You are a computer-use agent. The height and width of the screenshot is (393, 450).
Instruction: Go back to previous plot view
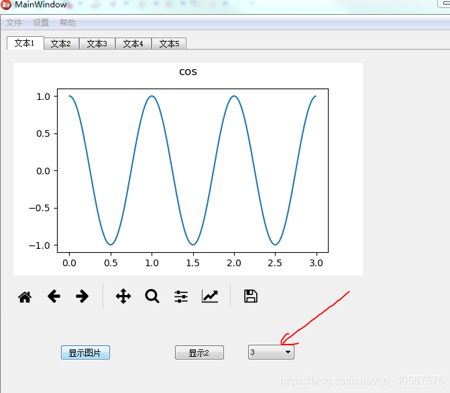(x=54, y=296)
